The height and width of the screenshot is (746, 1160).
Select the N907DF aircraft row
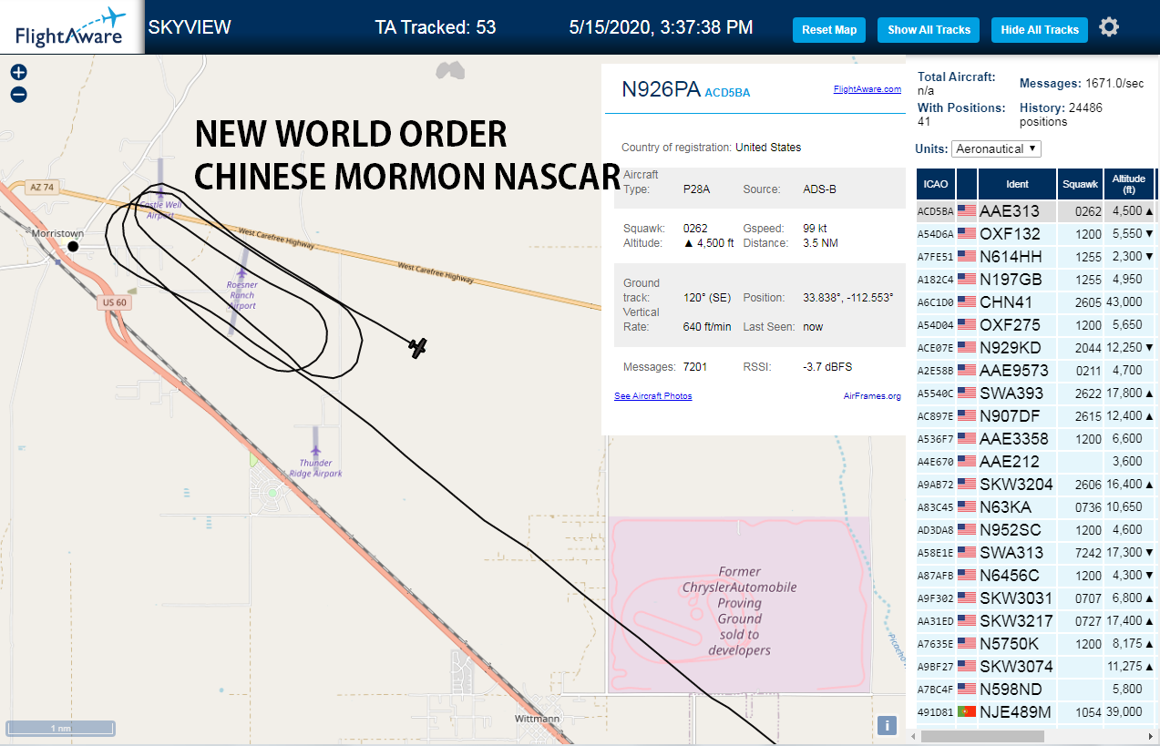1036,416
